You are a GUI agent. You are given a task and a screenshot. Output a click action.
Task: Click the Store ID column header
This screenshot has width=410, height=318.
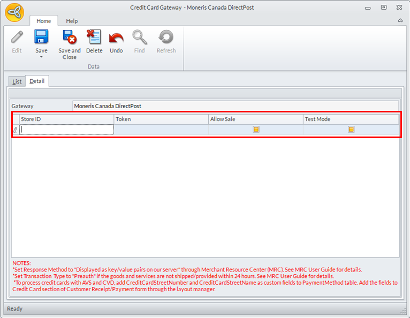[x=67, y=119]
